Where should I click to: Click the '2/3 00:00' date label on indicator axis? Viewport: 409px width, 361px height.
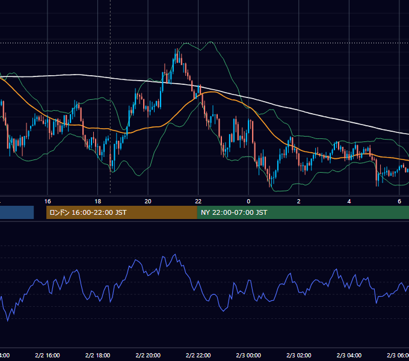pos(248,355)
